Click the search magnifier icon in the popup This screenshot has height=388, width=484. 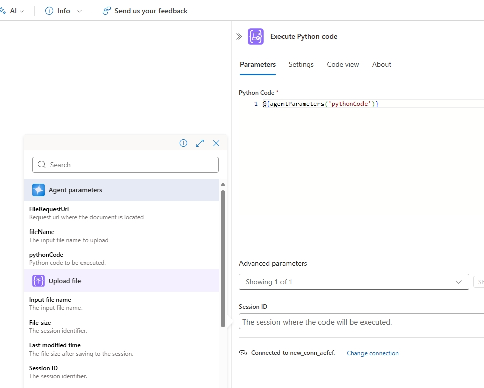pos(42,165)
